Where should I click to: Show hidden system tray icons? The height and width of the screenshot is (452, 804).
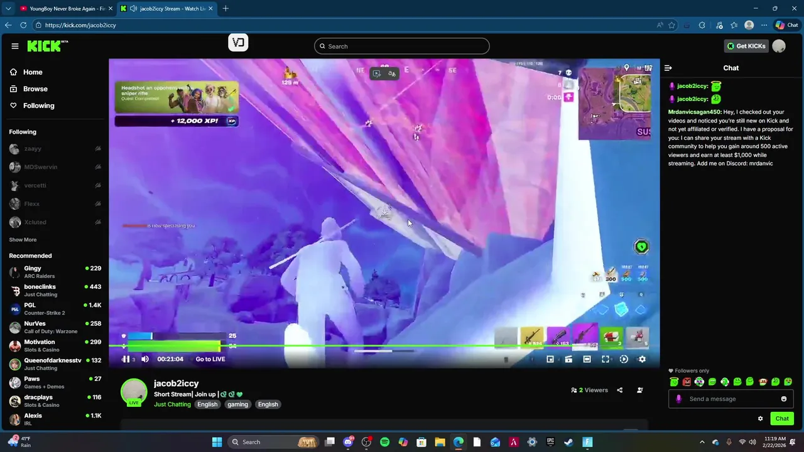tap(702, 442)
